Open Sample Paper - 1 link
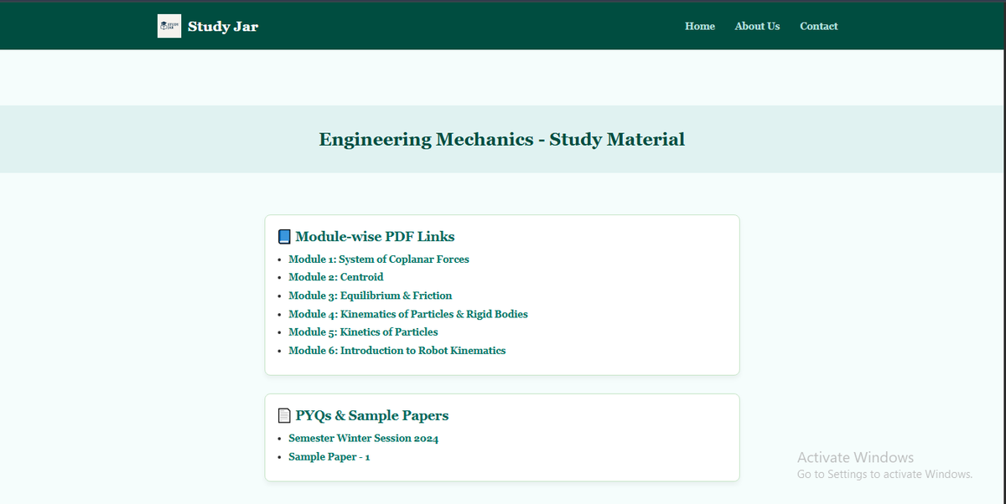1006x504 pixels. [x=329, y=457]
